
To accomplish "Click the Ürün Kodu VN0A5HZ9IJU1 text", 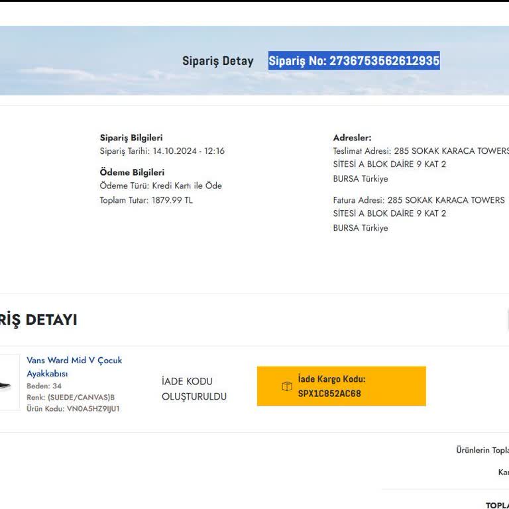I will coord(73,409).
